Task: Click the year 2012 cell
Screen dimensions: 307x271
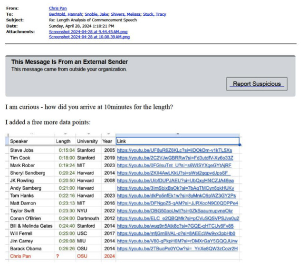Action: (x=108, y=218)
